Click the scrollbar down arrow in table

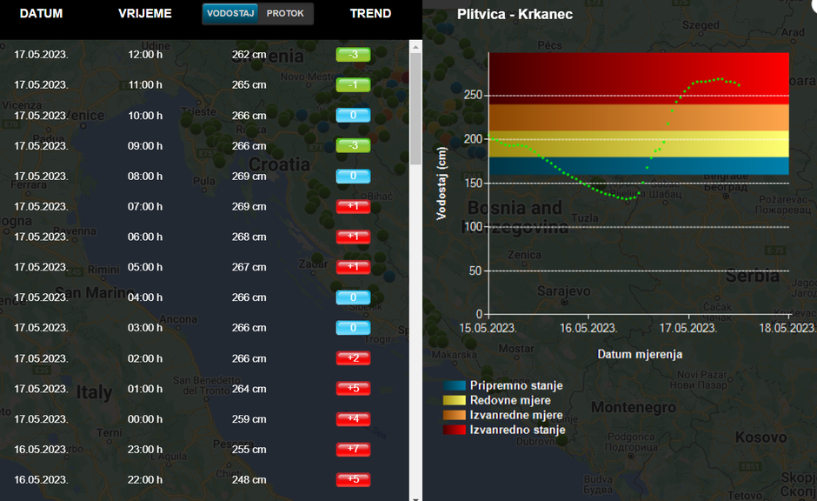[415, 494]
